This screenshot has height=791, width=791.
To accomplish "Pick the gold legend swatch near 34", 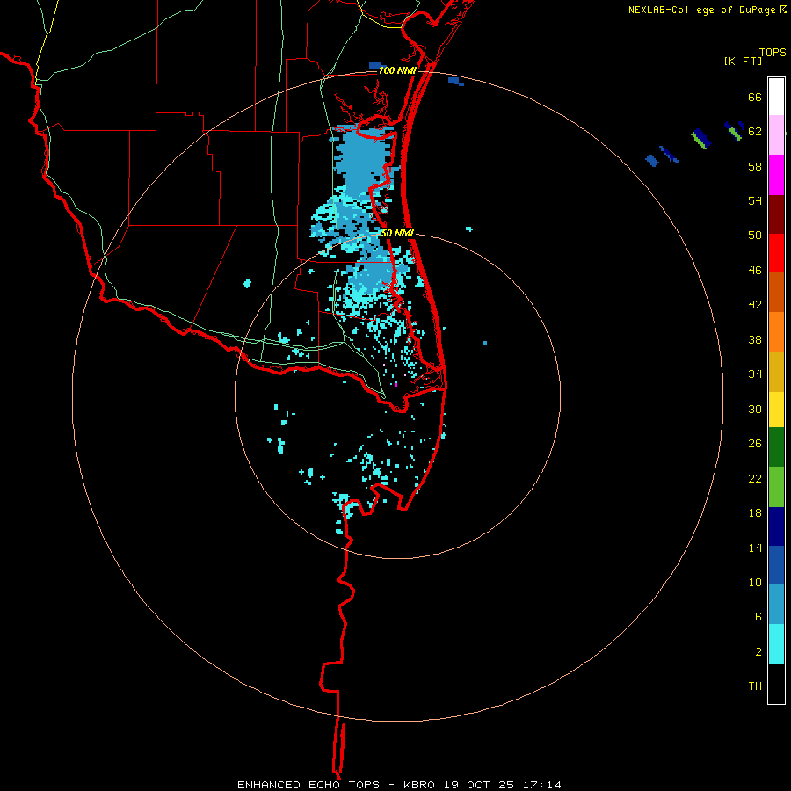I will pyautogui.click(x=776, y=372).
